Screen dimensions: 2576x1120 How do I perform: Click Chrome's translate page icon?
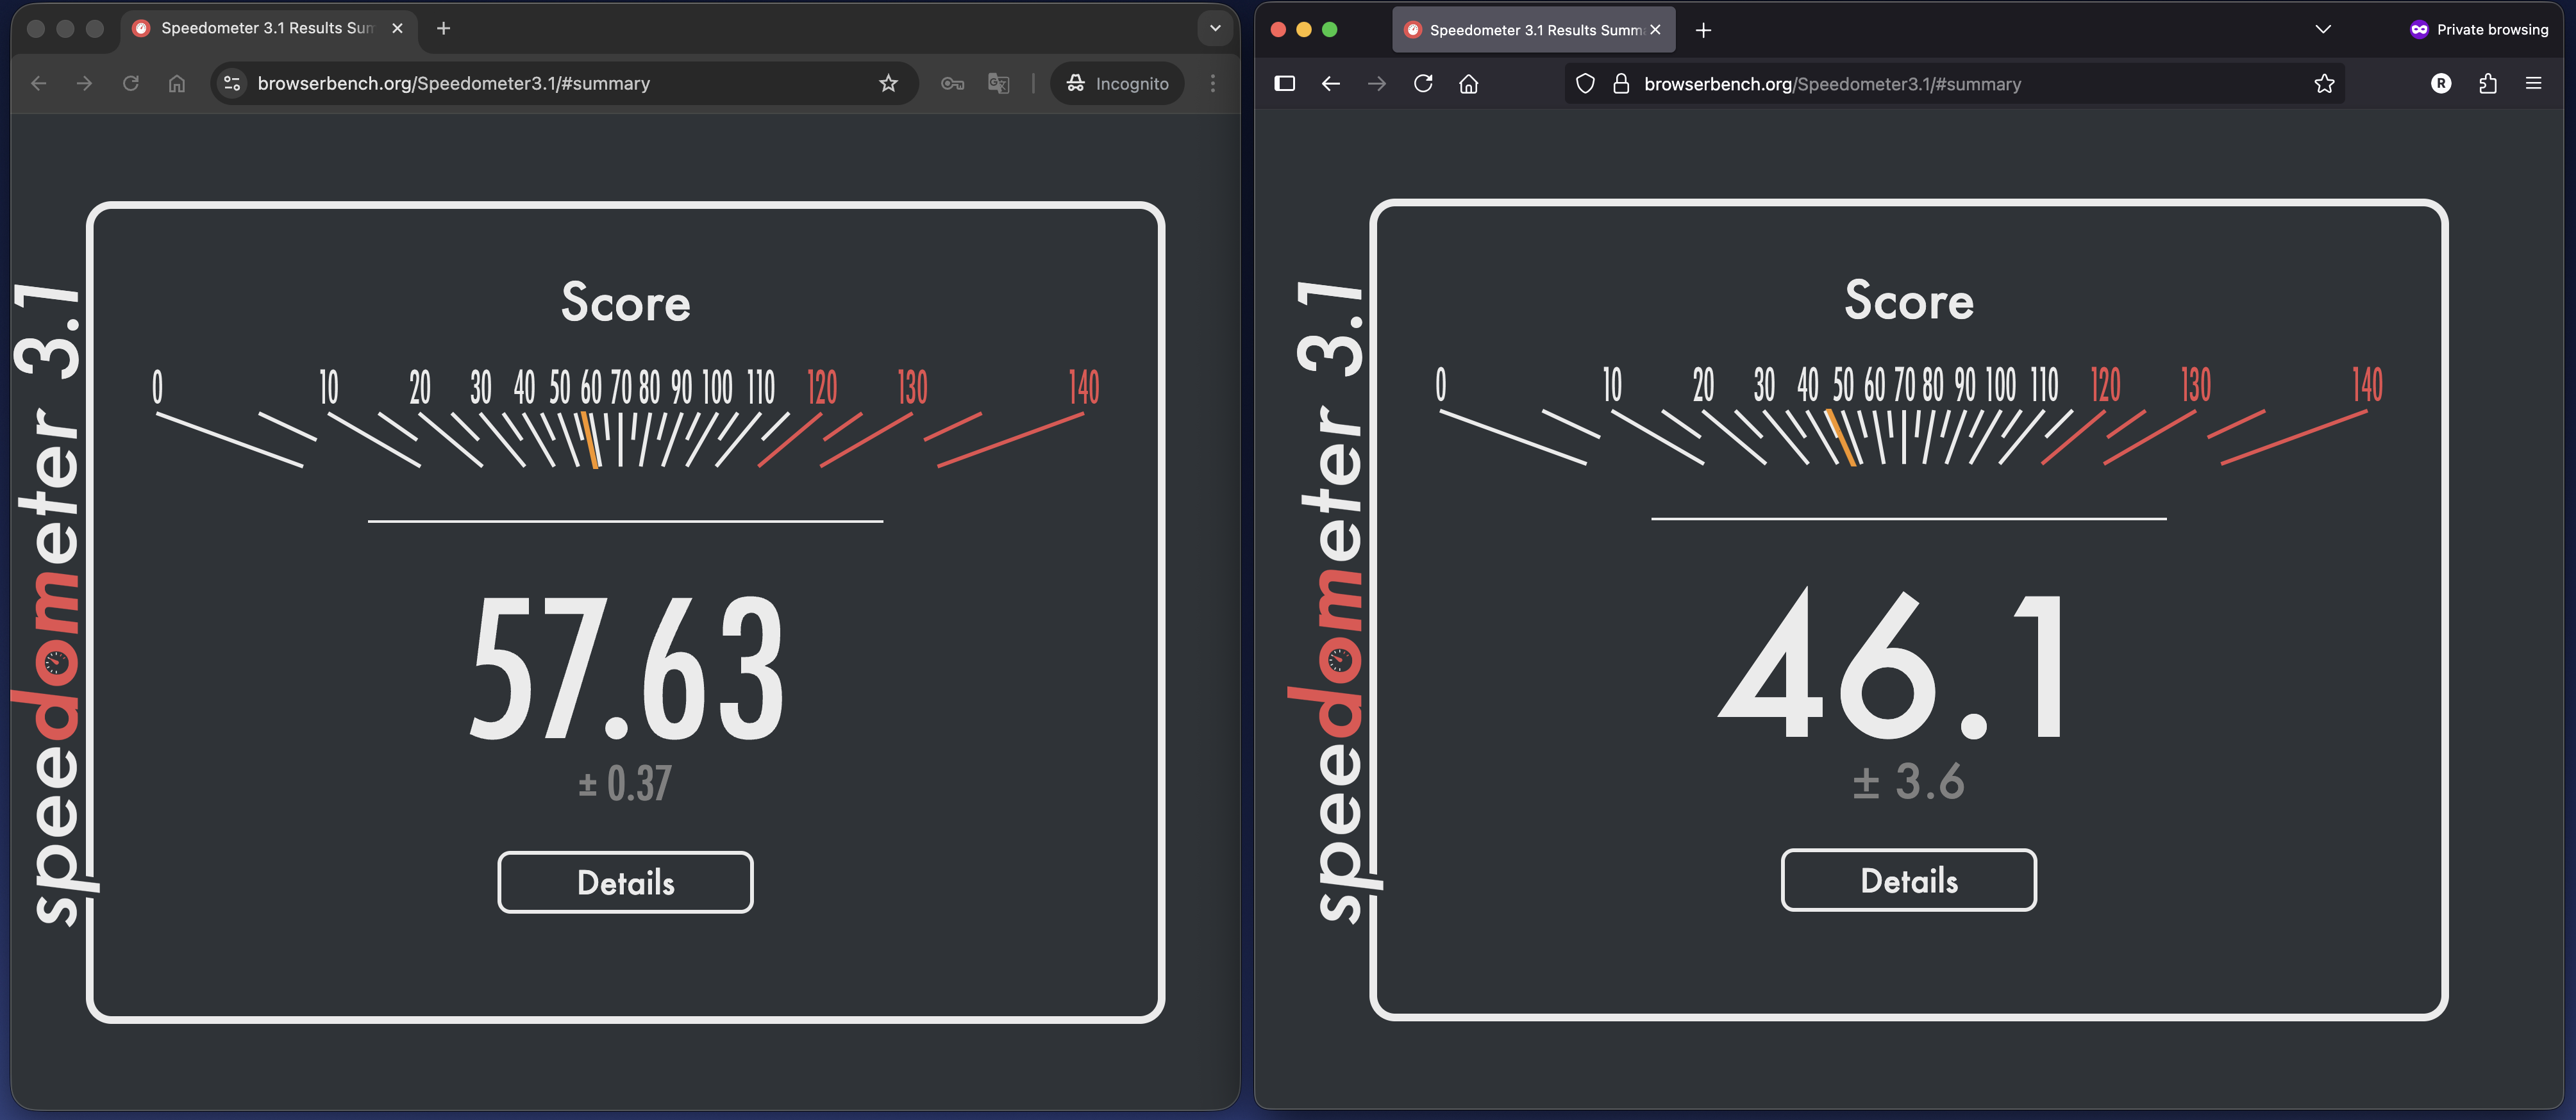998,84
